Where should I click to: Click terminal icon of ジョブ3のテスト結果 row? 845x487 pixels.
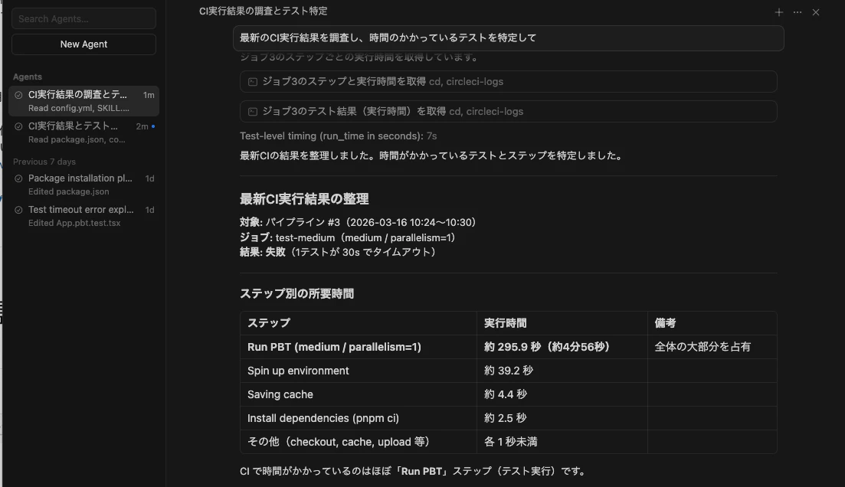coord(252,112)
